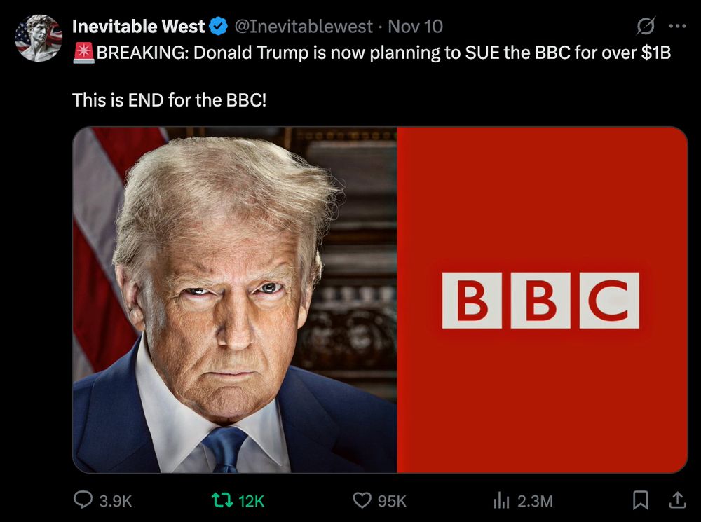This screenshot has width=701, height=522.
Task: Click the 3.9K reply count
Action: point(116,501)
